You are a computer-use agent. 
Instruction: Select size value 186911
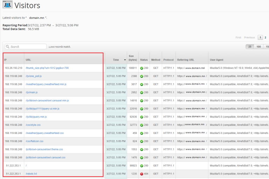coord(133,68)
